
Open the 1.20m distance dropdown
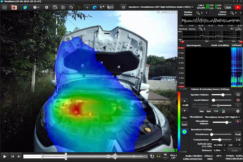[220, 150]
